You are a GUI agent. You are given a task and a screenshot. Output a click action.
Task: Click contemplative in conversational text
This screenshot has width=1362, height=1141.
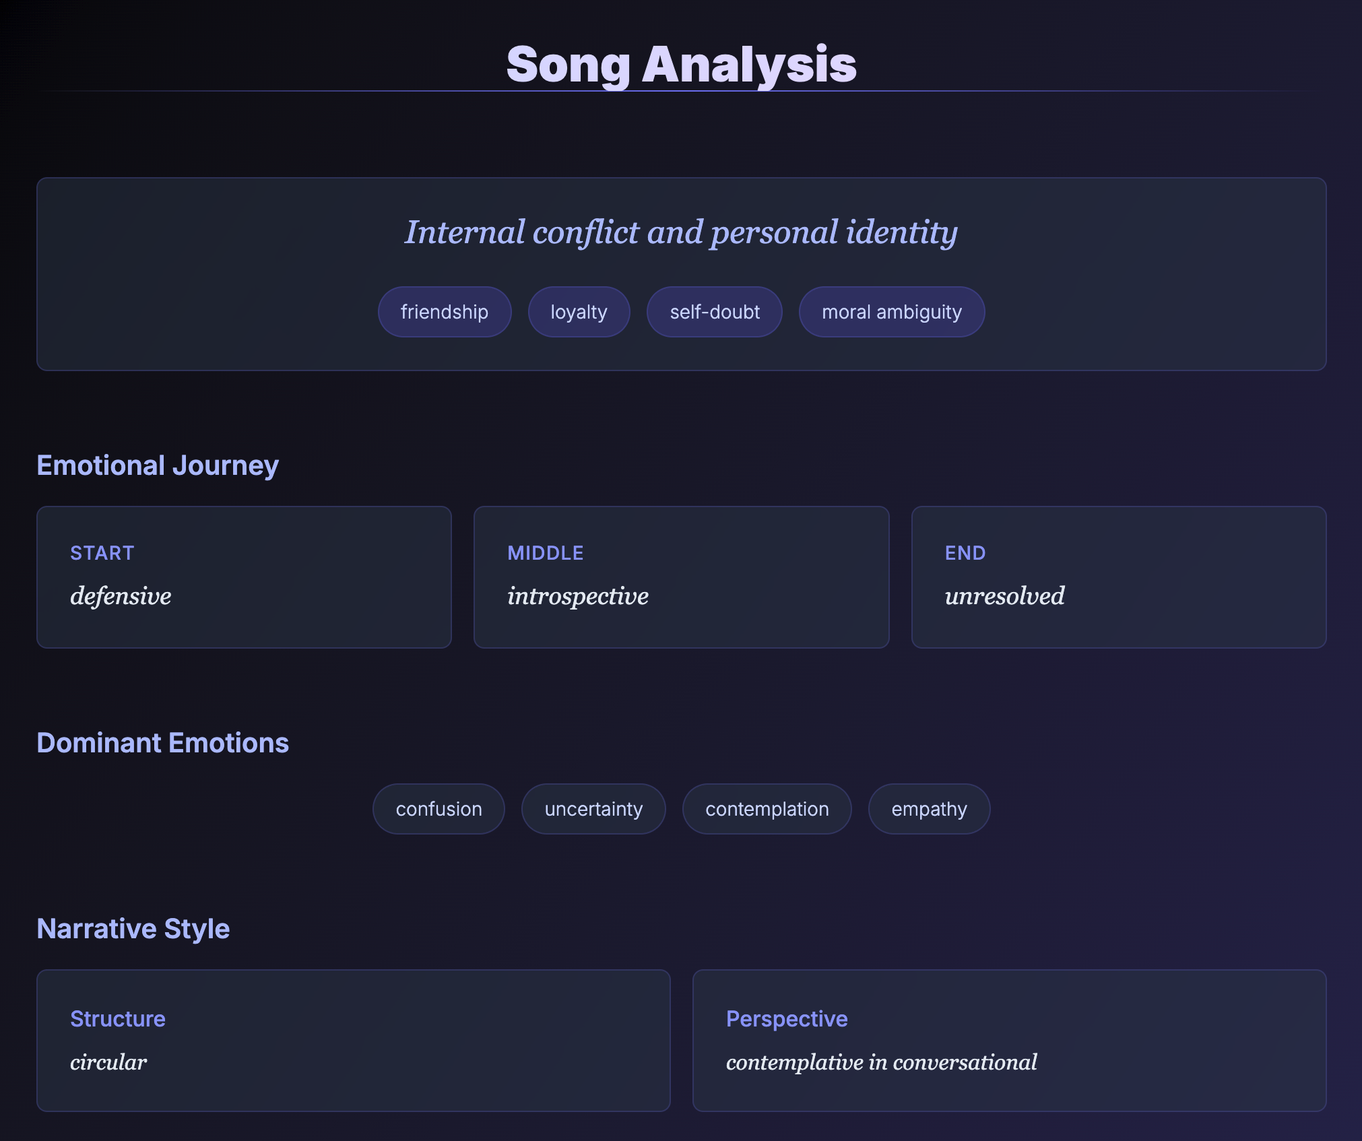click(x=881, y=1062)
